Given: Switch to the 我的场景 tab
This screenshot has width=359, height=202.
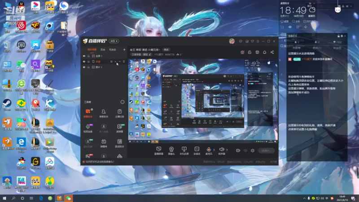Looking at the screenshot, I should tap(92, 49).
